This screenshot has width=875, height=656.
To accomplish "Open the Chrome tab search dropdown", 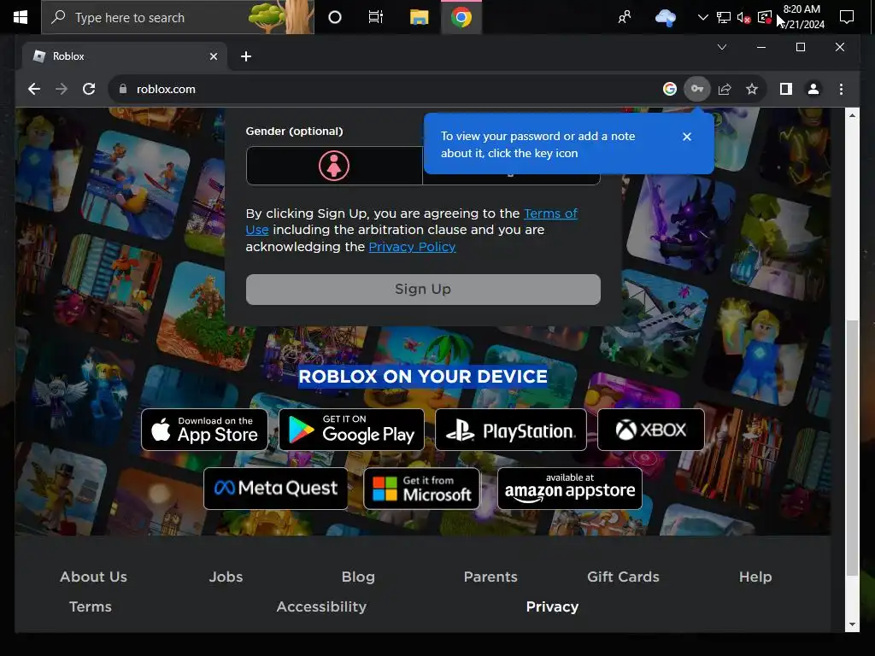I will 721,47.
